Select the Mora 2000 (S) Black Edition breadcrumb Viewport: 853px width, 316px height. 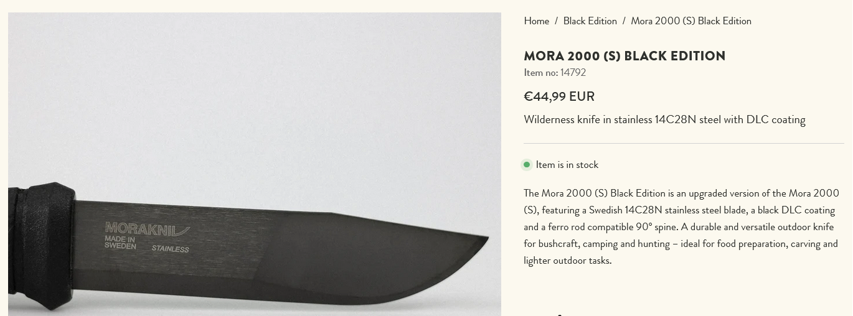click(x=690, y=21)
